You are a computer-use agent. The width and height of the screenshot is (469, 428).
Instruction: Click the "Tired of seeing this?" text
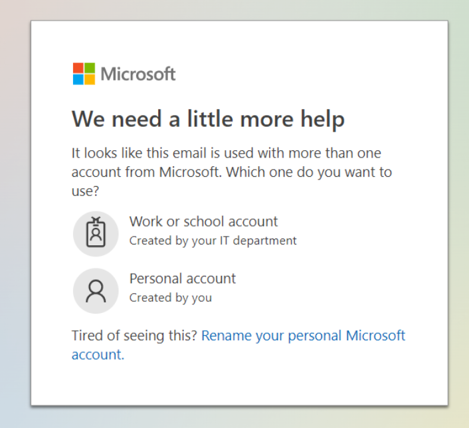coord(134,336)
